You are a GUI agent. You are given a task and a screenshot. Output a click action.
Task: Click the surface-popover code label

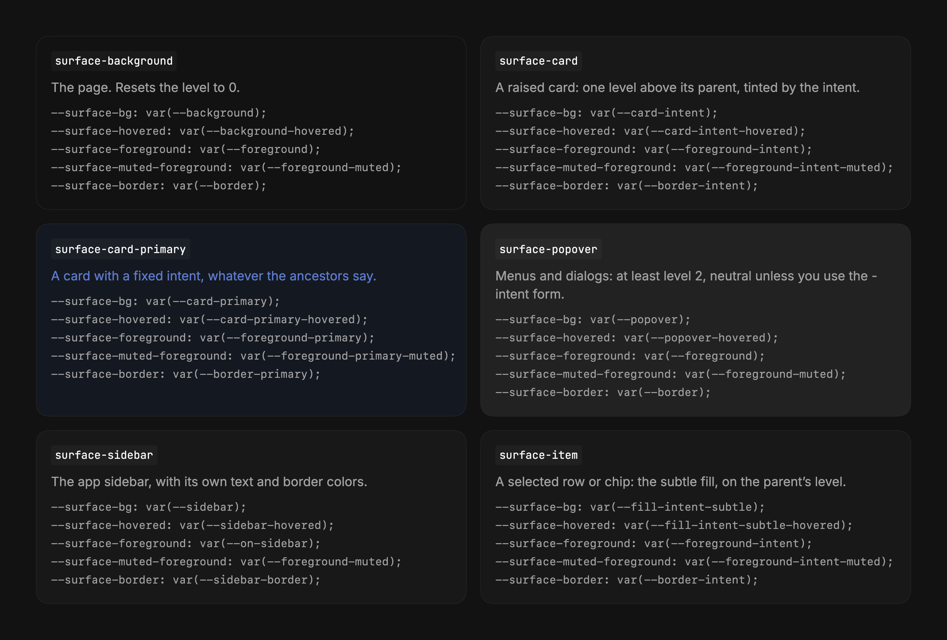(548, 249)
